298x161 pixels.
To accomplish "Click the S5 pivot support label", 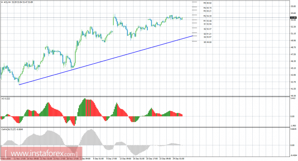I will (x=207, y=42).
